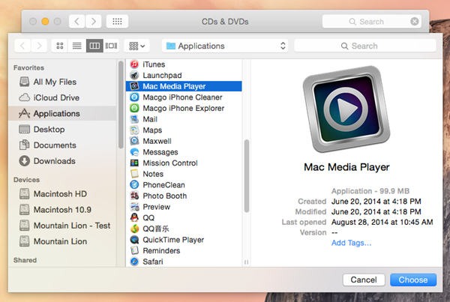Select Mac Media Player in the list

click(x=184, y=86)
